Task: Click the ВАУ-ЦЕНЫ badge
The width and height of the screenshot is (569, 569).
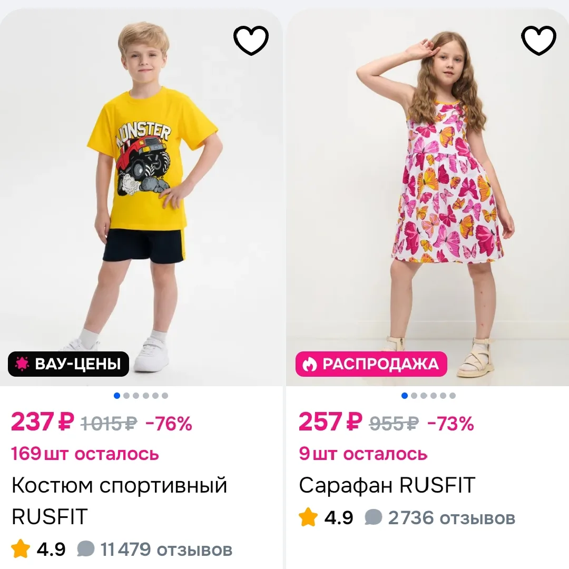Action: click(x=68, y=364)
